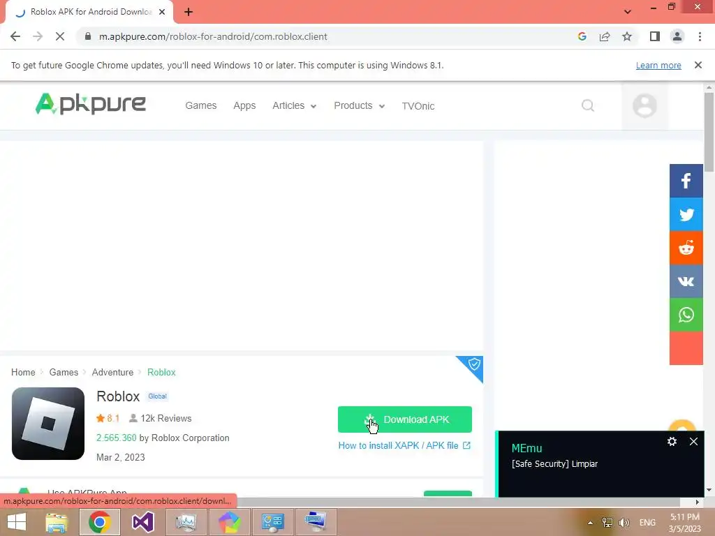Open How to install XAPK / APK file
This screenshot has height=536, width=715.
coord(404,445)
